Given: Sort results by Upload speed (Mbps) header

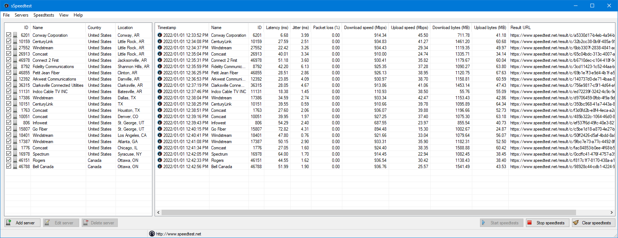Looking at the screenshot, I should 409,28.
